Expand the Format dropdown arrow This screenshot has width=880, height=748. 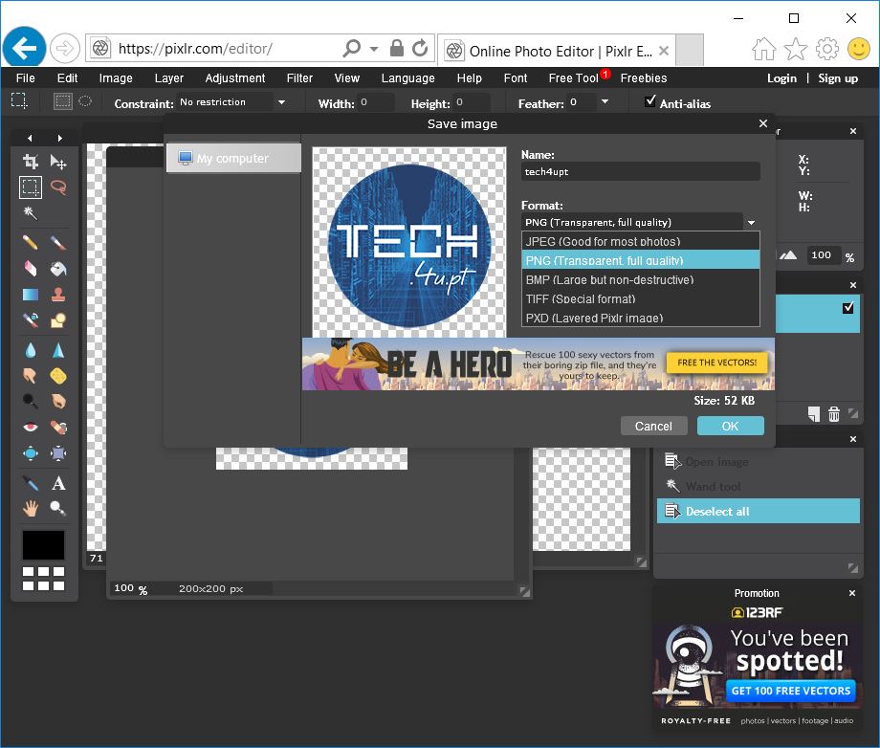(752, 222)
